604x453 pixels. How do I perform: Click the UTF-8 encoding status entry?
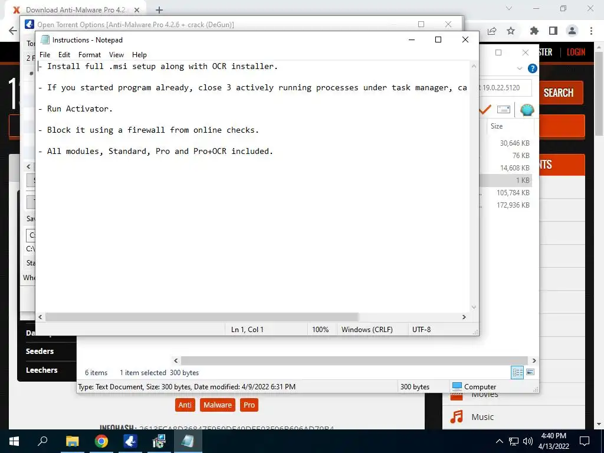[421, 330]
